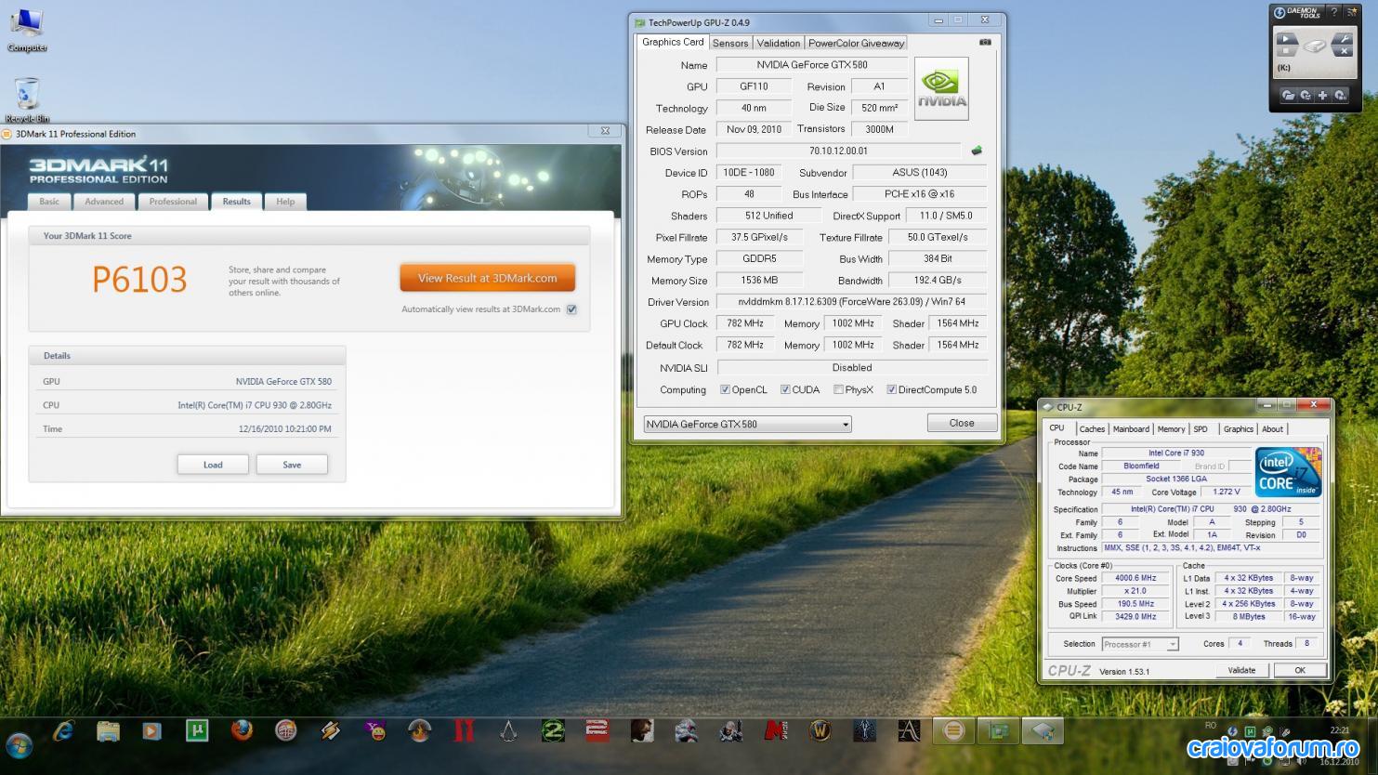The width and height of the screenshot is (1378, 775).
Task: Click the GPU Clock 782 MHz field
Action: (745, 323)
